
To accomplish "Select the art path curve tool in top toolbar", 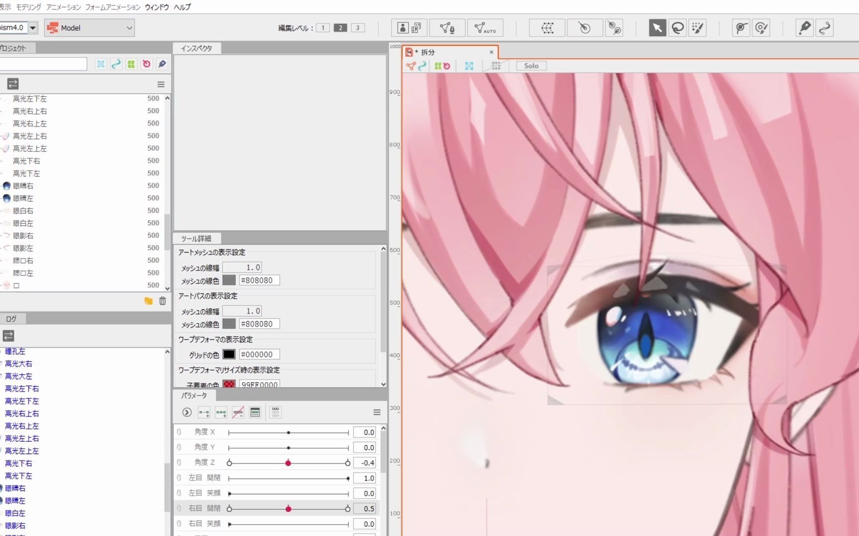I will pos(825,28).
